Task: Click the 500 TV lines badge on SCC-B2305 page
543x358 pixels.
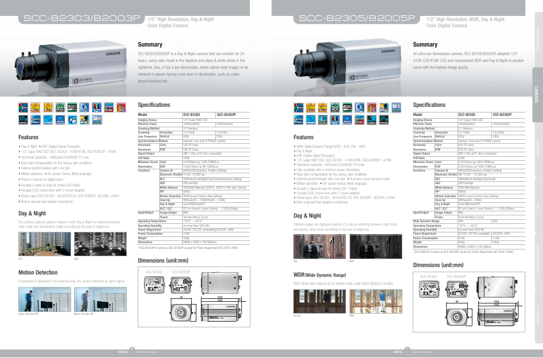Action: (x=396, y=107)
